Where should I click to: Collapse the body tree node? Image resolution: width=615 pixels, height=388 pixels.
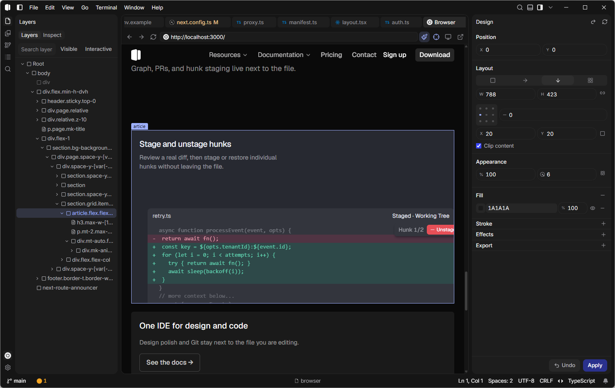(28, 73)
